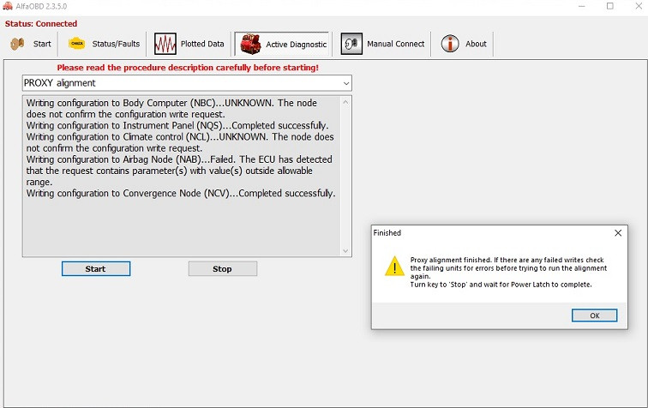Click the log scrollbar's up arrow
This screenshot has height=408, width=648.
[x=346, y=102]
